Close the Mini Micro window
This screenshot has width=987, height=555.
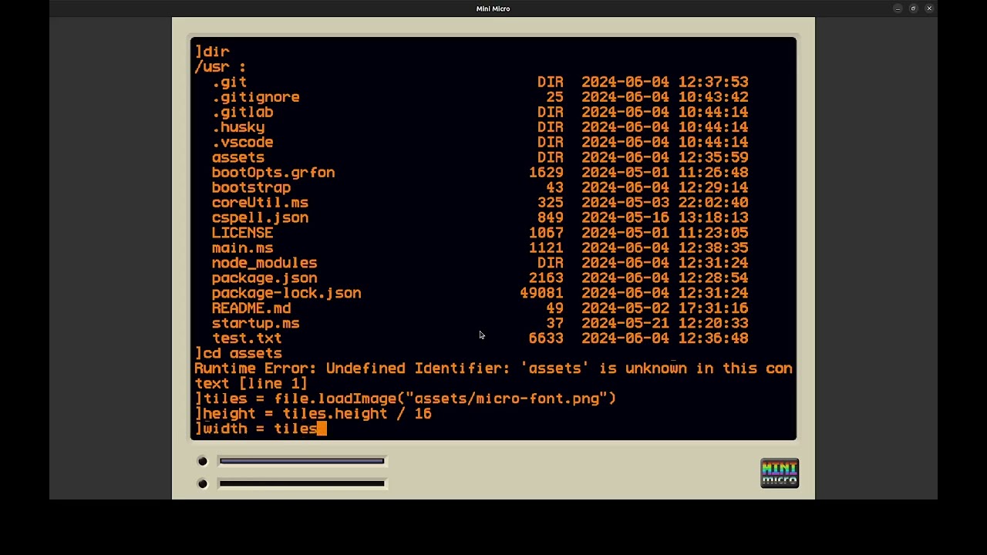929,8
